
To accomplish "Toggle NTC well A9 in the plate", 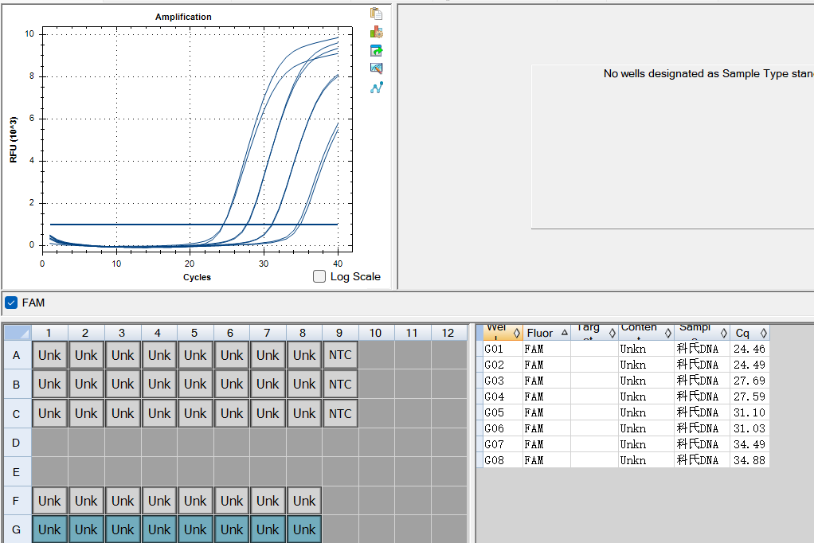I will tap(340, 355).
